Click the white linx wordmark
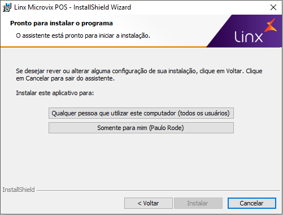 tap(249, 37)
